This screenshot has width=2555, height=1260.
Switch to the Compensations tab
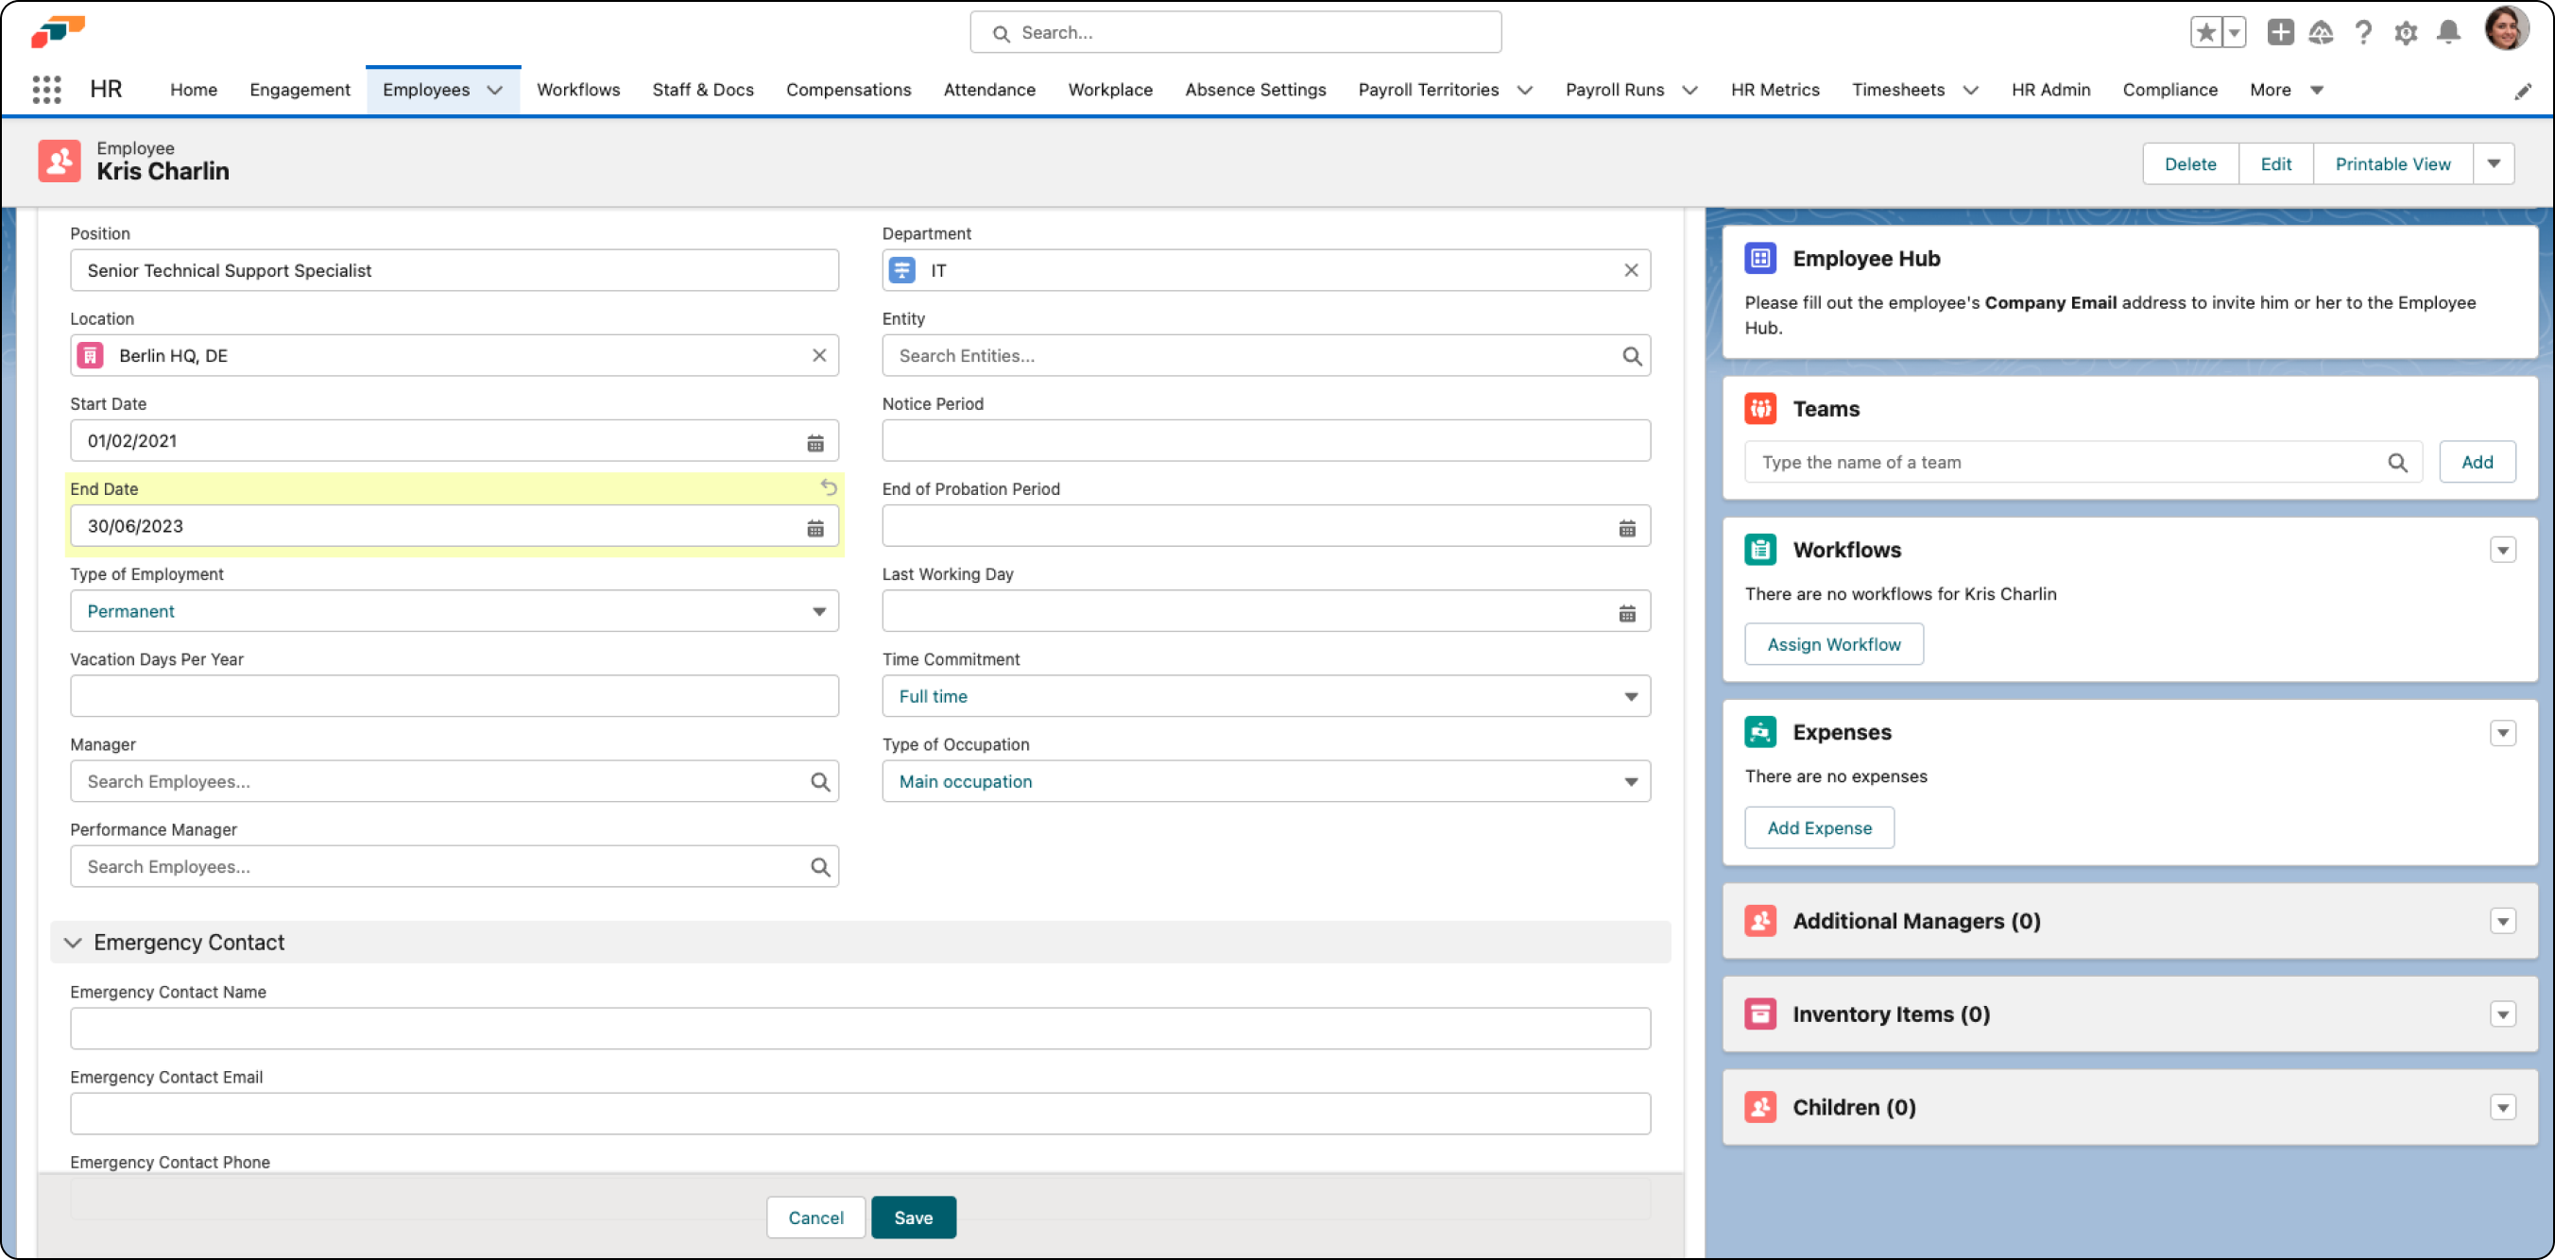[x=848, y=89]
